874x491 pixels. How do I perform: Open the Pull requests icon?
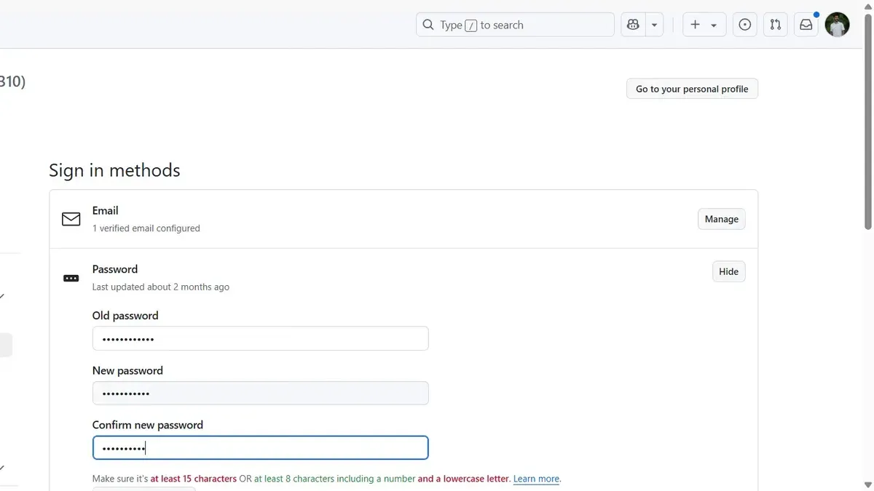coord(775,25)
